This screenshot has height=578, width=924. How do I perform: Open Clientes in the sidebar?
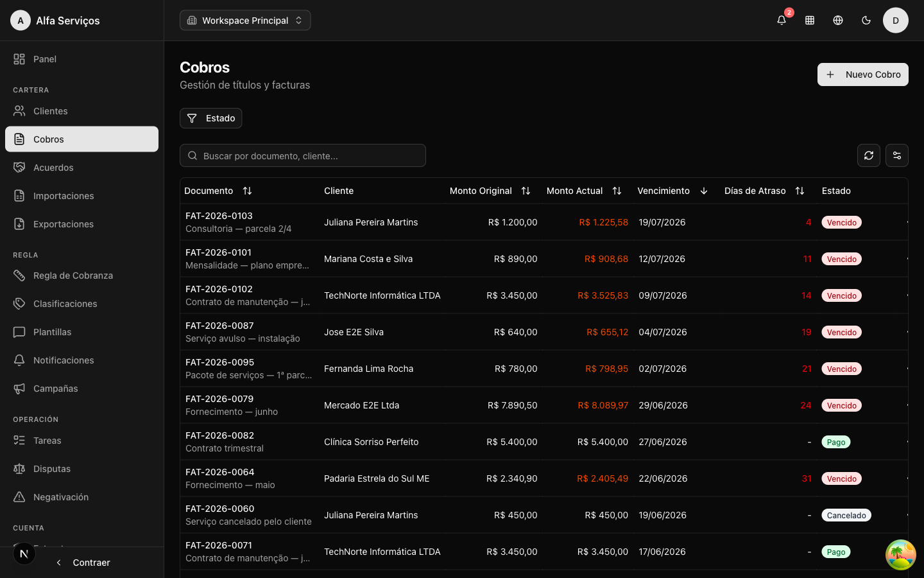coord(81,111)
